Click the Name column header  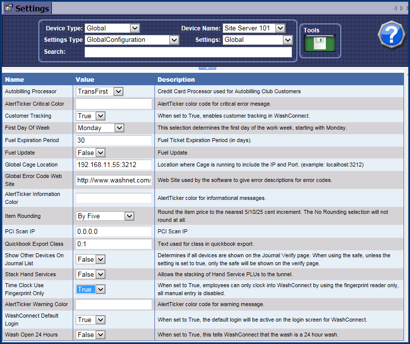coord(15,80)
